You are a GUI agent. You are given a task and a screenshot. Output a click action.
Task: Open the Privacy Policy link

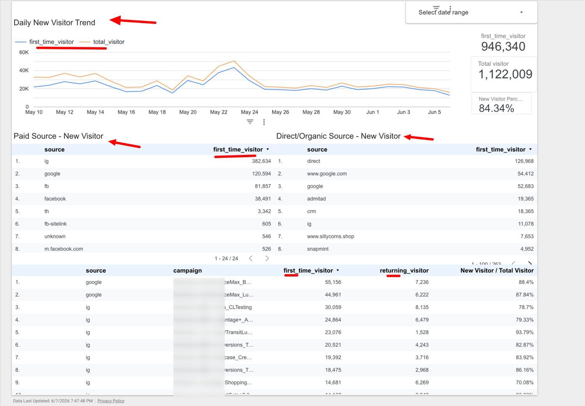click(x=111, y=401)
